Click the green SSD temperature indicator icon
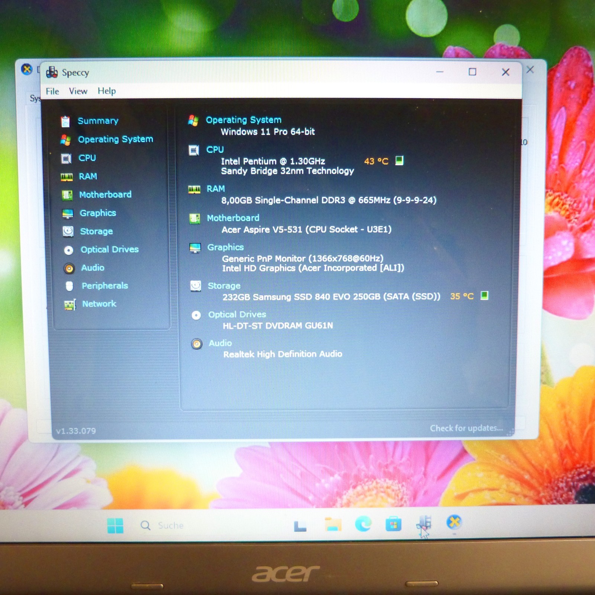The width and height of the screenshot is (595, 595). (x=484, y=296)
